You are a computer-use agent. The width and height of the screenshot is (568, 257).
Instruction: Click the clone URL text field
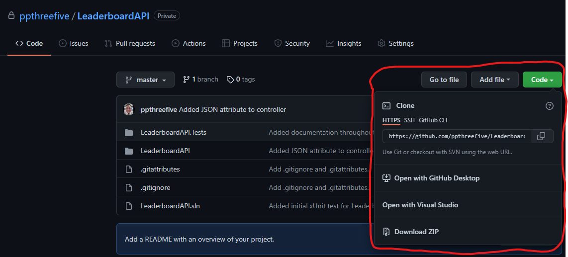pyautogui.click(x=457, y=136)
